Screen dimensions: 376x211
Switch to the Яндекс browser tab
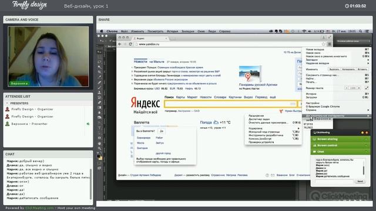click(150, 38)
